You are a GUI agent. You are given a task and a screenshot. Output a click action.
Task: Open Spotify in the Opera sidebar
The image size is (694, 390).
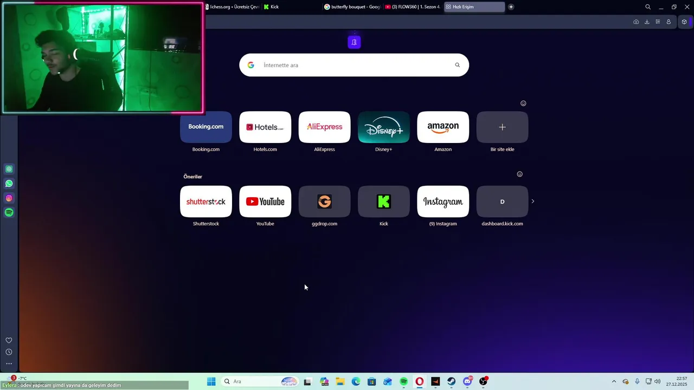[9, 212]
